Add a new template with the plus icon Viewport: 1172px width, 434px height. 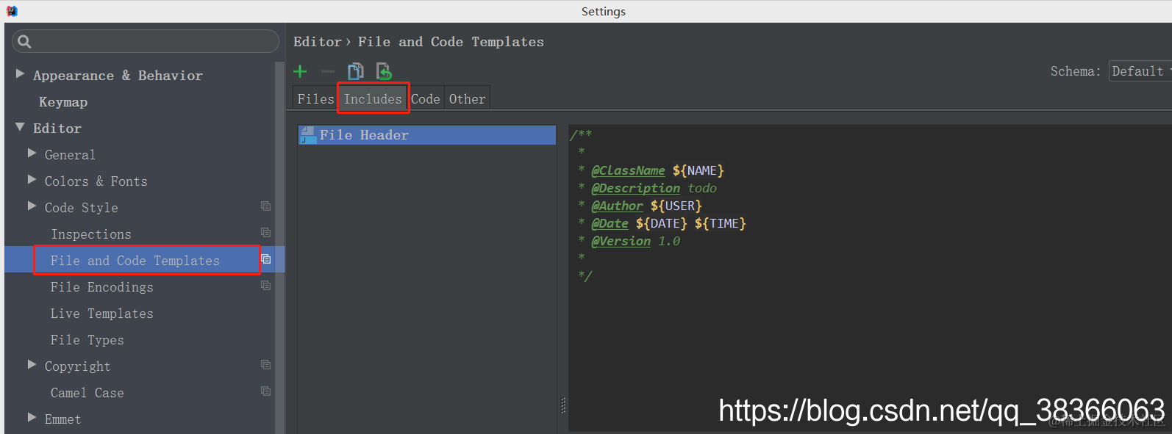coord(300,71)
